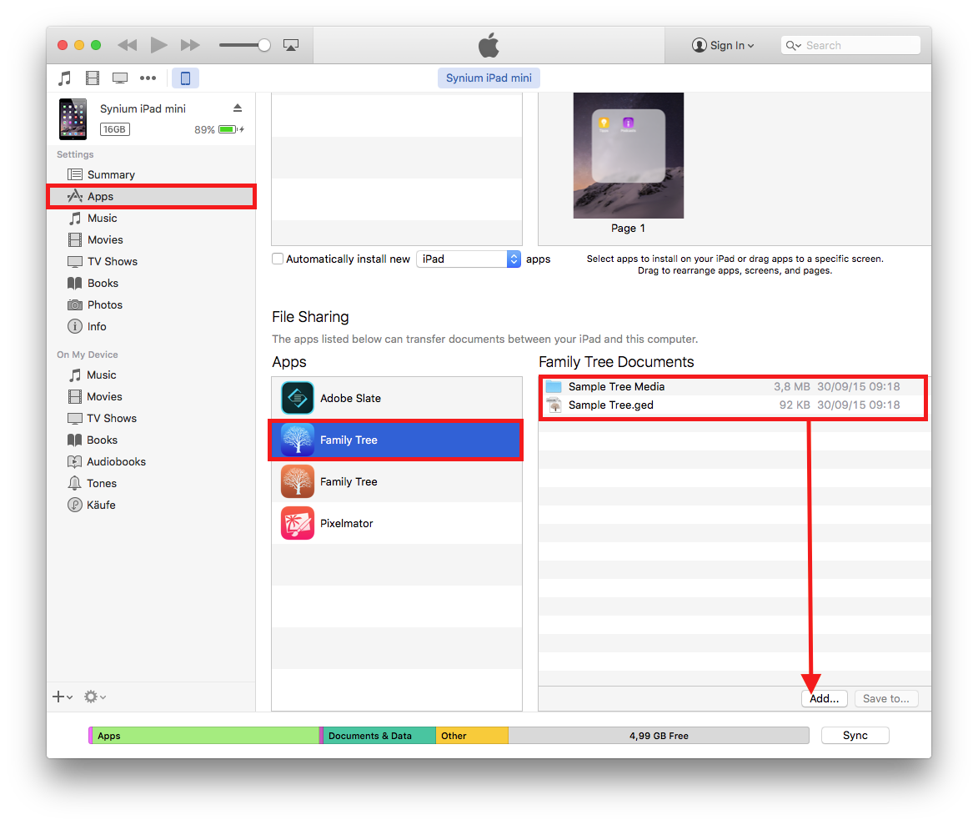
Task: Click the 16GB capacity label
Action: click(x=115, y=129)
